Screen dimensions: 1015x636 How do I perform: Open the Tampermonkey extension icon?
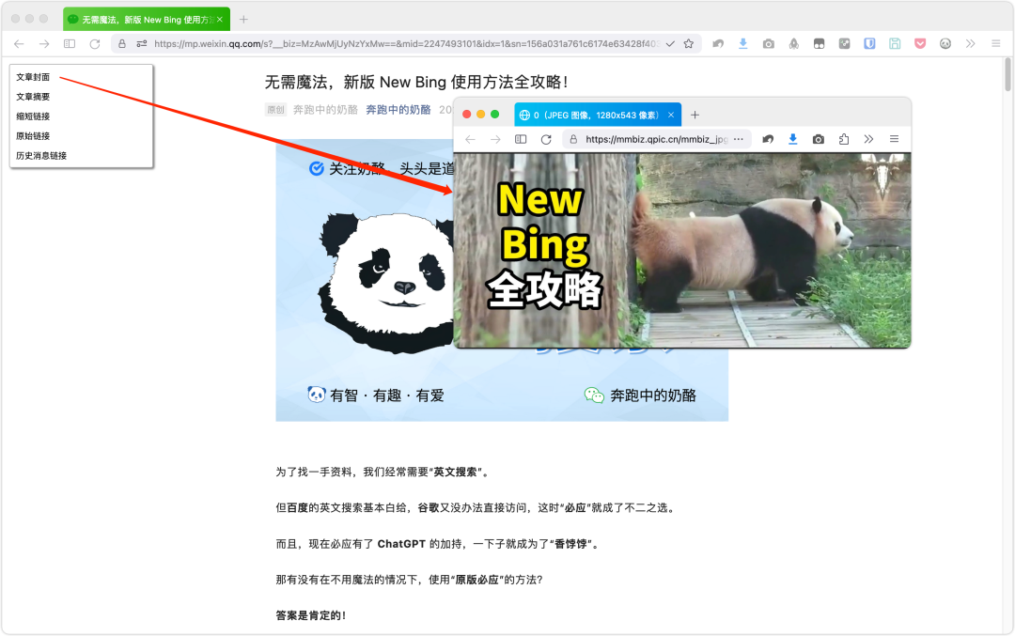tap(819, 44)
